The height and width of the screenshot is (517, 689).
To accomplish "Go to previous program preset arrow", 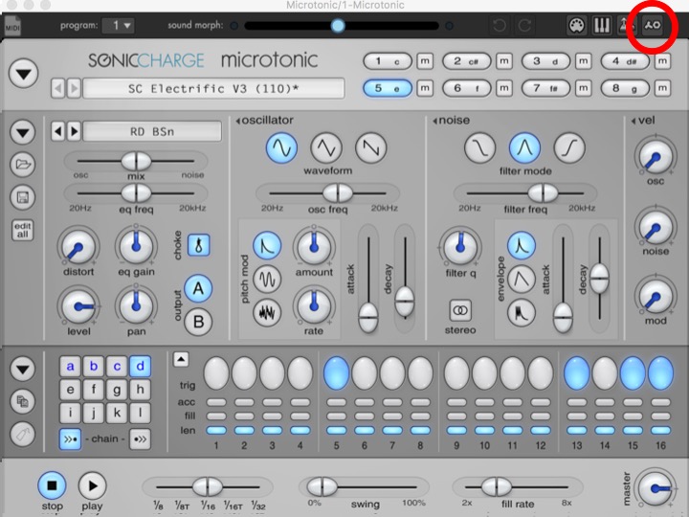I will pos(58,89).
